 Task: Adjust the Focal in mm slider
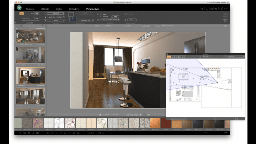24,21
